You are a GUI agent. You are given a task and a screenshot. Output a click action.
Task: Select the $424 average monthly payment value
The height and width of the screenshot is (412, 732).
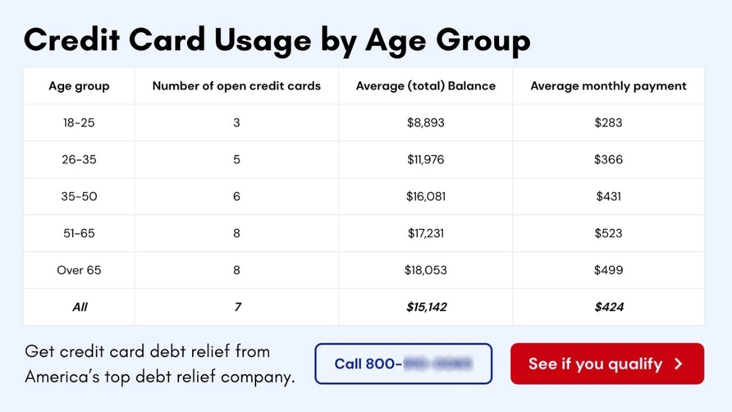click(x=609, y=307)
